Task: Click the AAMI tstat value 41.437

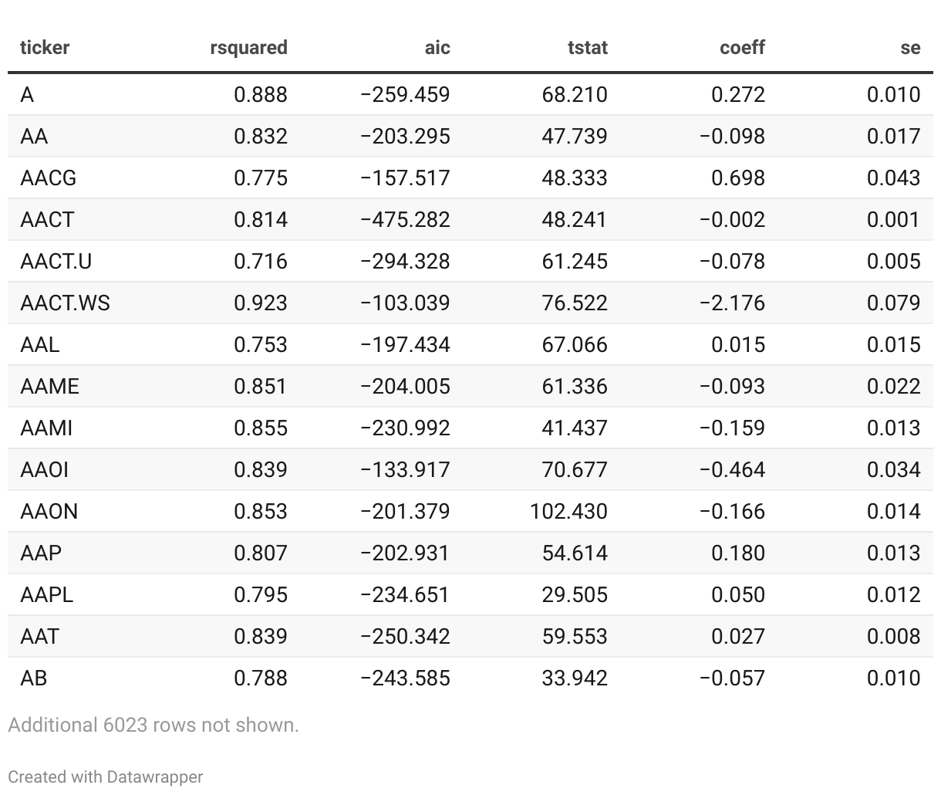Action: pyautogui.click(x=575, y=428)
